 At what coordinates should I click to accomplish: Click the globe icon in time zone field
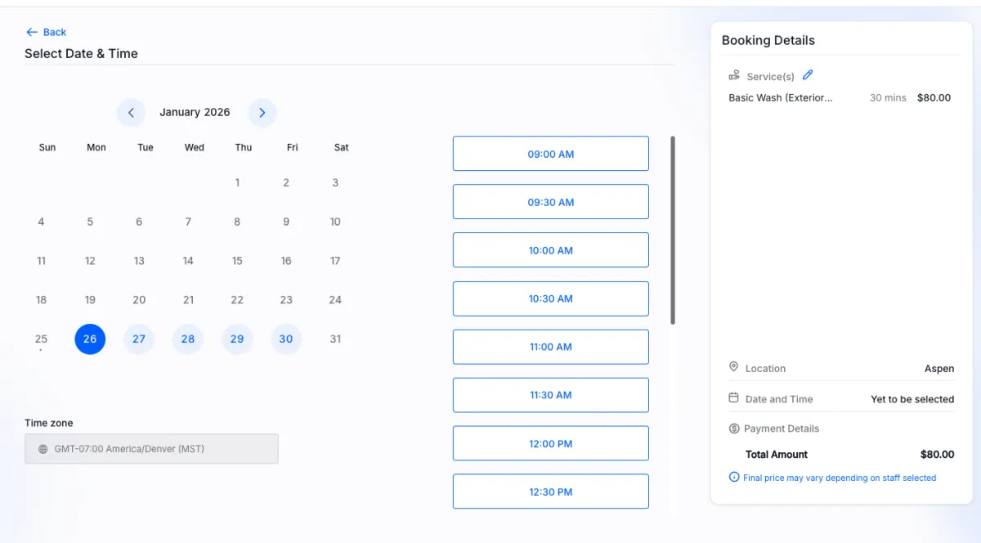pyautogui.click(x=43, y=449)
